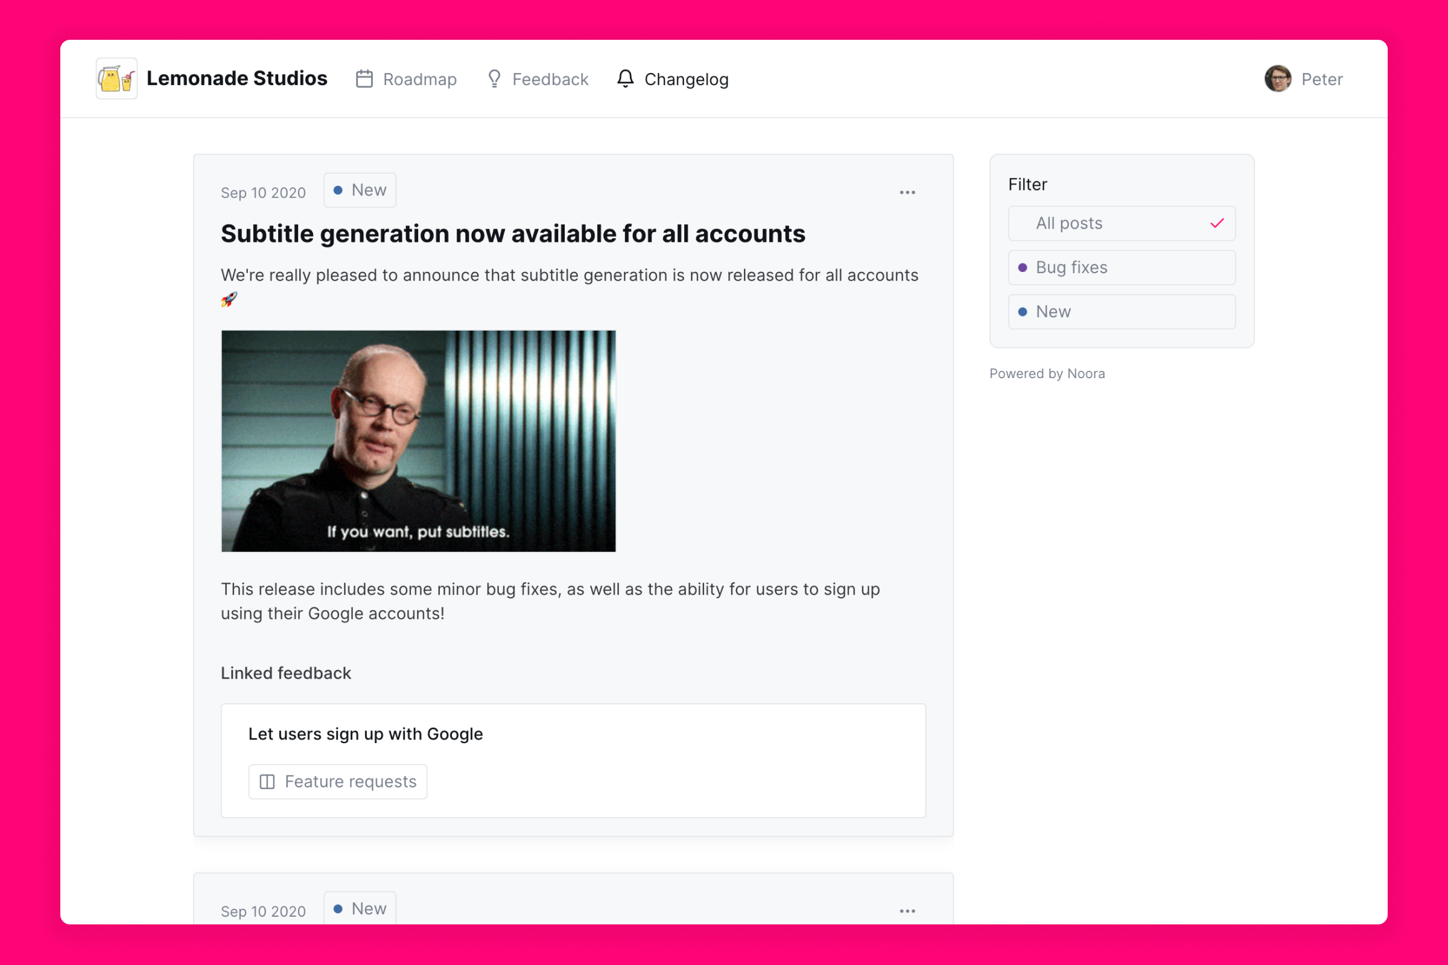
Task: Click the Feature requests board icon
Action: 267,782
